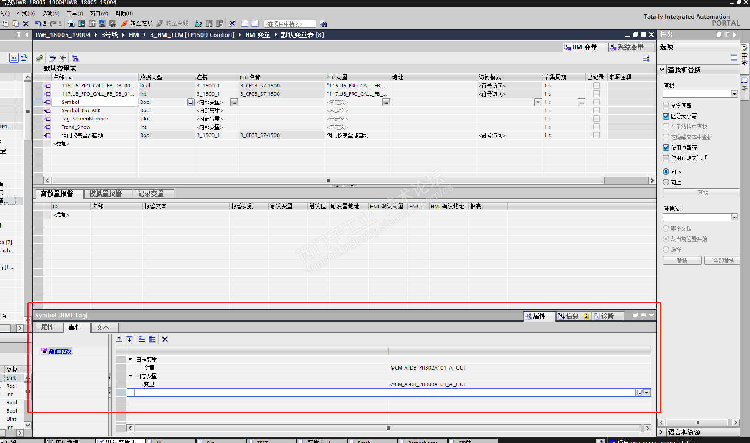Collapse inspector window using down arrow
Image resolution: width=750 pixels, height=443 pixels.
(x=651, y=316)
